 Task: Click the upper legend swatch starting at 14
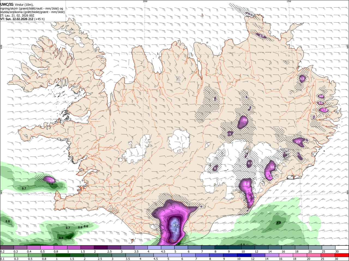tap(275, 248)
